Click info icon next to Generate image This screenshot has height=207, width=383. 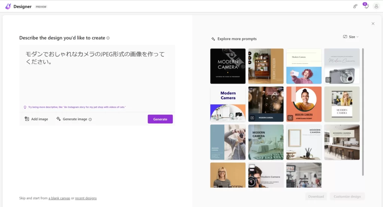[x=90, y=119]
